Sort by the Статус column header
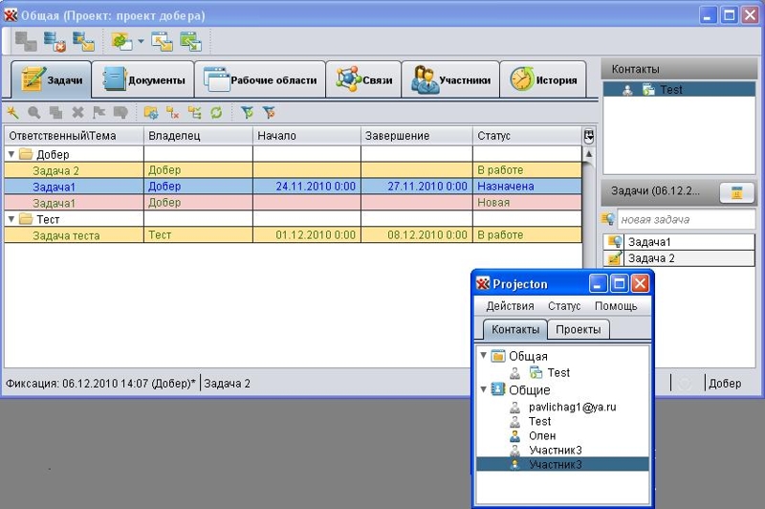This screenshot has width=765, height=509. (527, 136)
